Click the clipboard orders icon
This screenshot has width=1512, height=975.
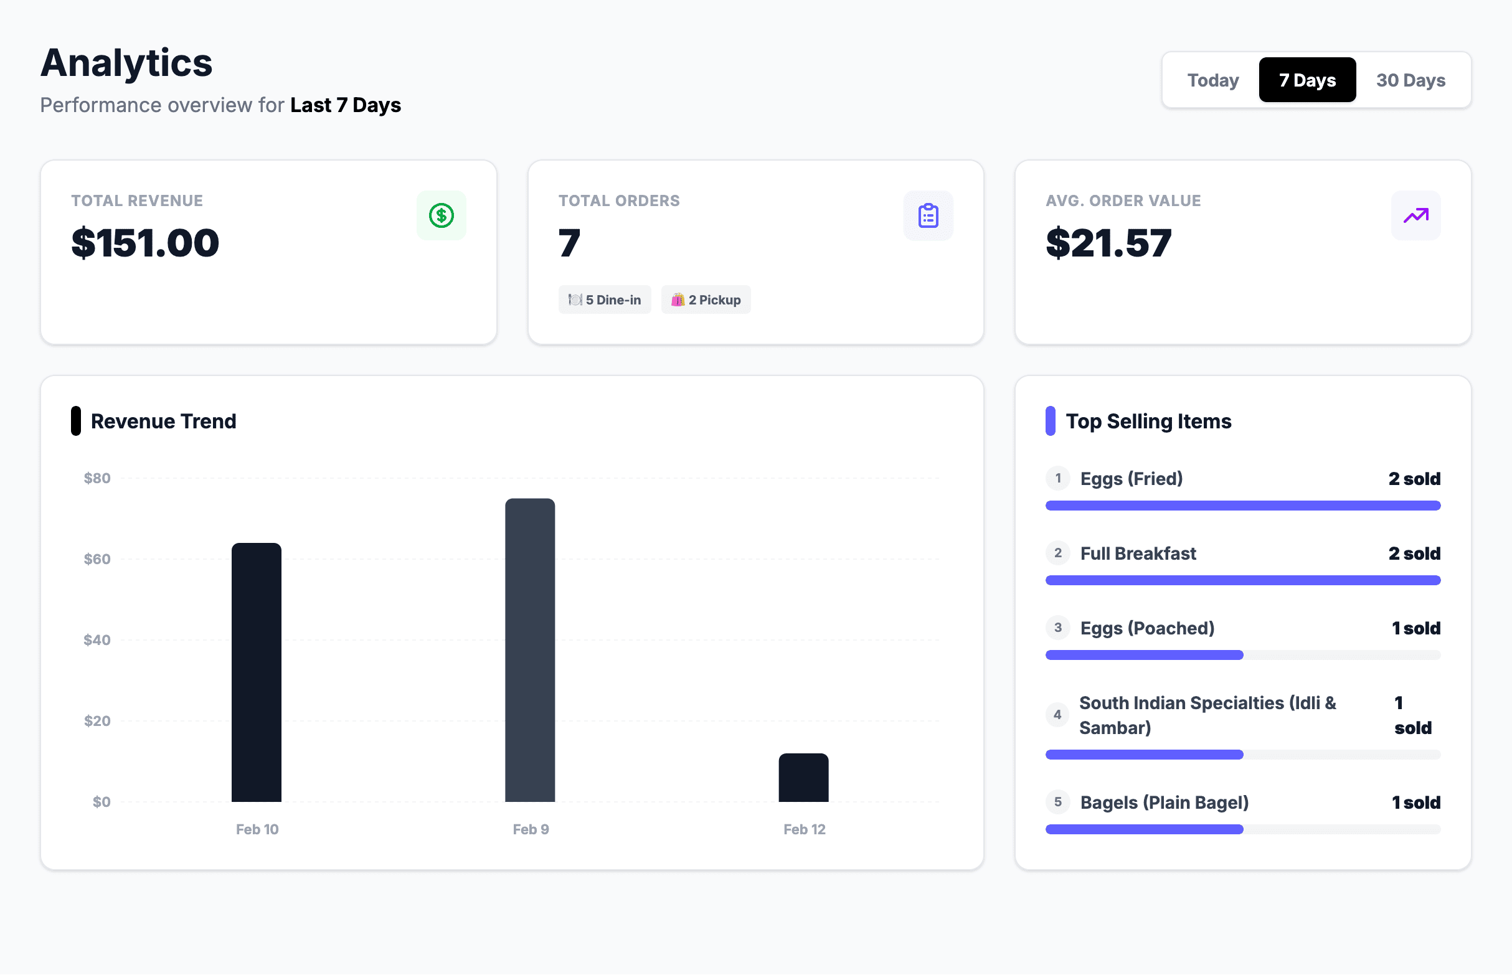(x=928, y=215)
